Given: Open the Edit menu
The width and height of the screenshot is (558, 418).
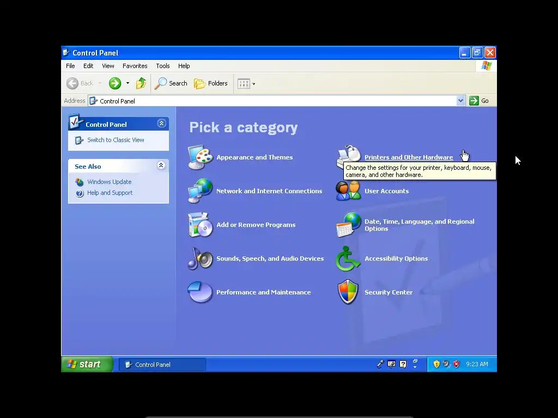Looking at the screenshot, I should [88, 66].
